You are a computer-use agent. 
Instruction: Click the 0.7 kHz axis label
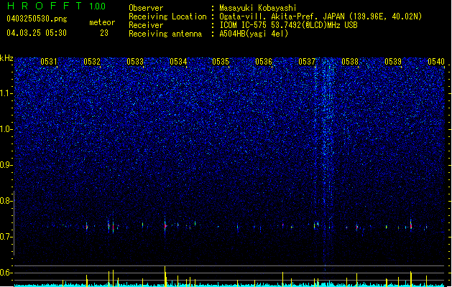coord(6,237)
